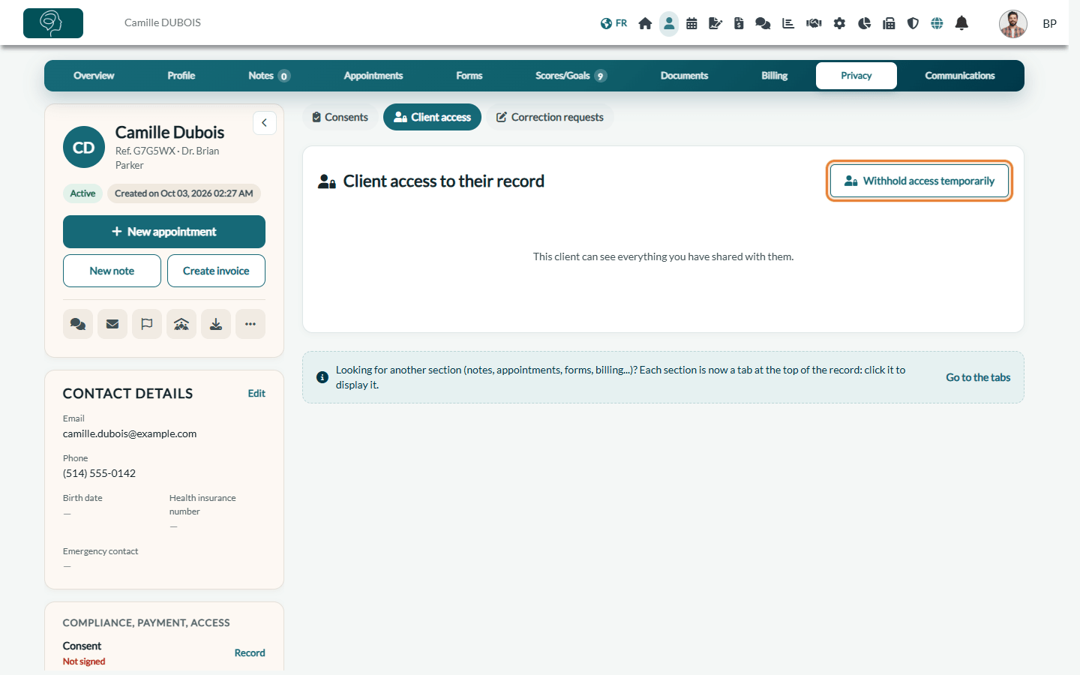This screenshot has width=1080, height=675.
Task: Open the chat bubbles icon in top bar
Action: [x=763, y=23]
